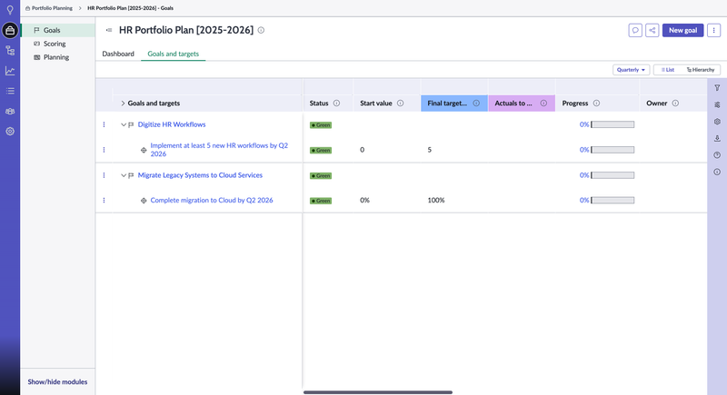Collapse the Digitize HR Workflows goal

pos(124,124)
